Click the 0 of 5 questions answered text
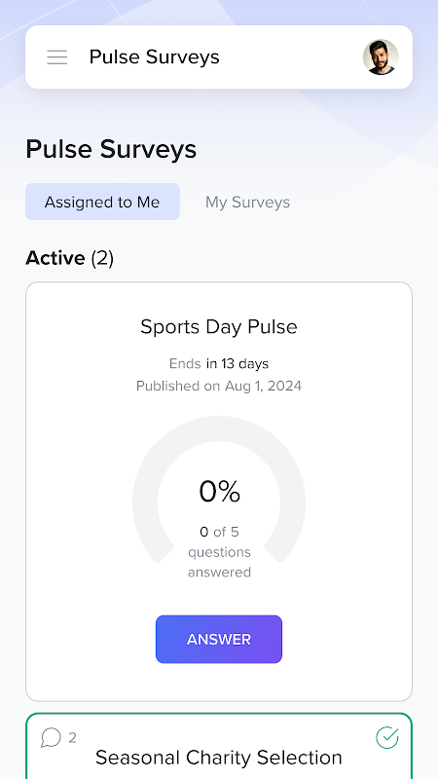 (219, 552)
